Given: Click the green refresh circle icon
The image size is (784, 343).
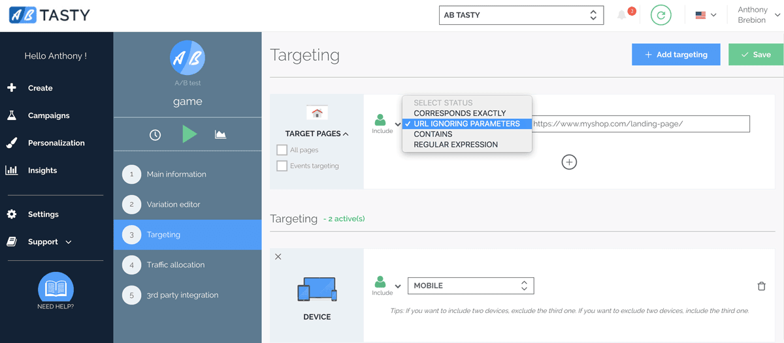Looking at the screenshot, I should point(661,15).
